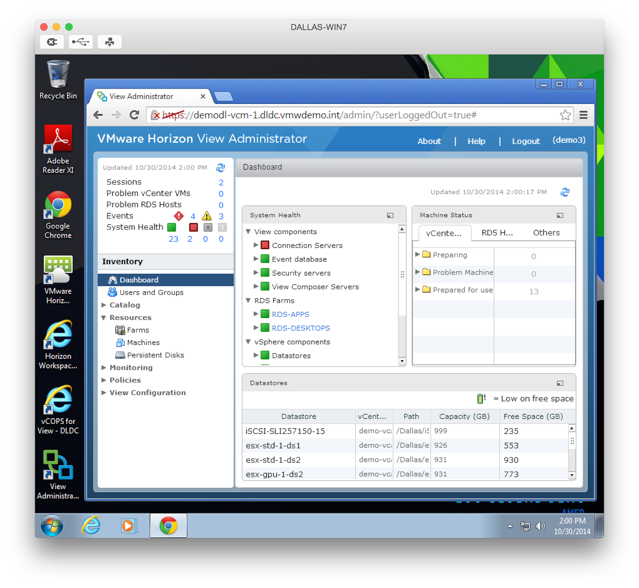Viewport: 639px width, 588px height.
Task: Click the red error events icon
Action: point(179,216)
